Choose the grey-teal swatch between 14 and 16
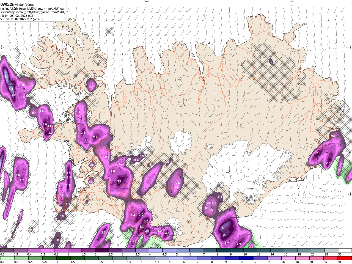Screen dimensions: 352x264 point(277,250)
